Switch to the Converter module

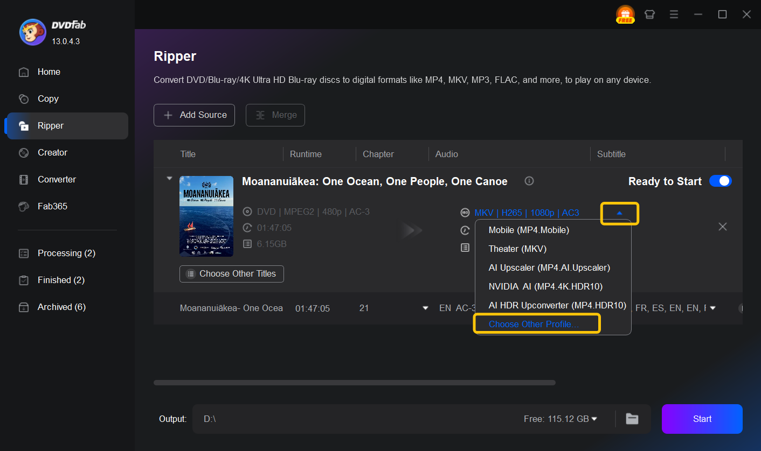[x=67, y=179]
